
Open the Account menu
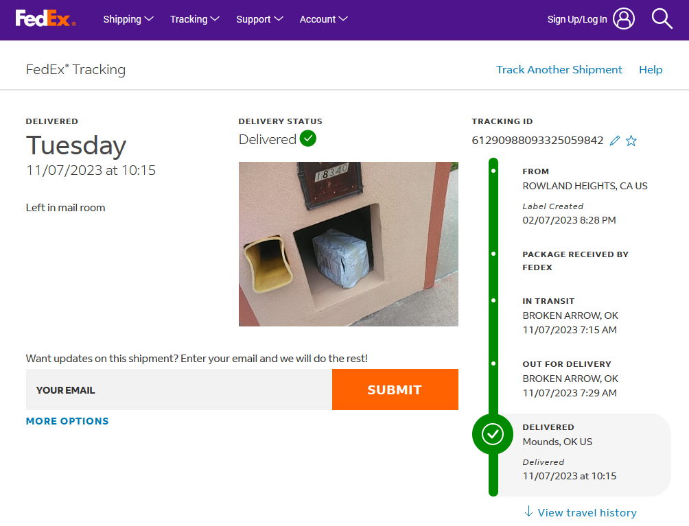pyautogui.click(x=323, y=19)
